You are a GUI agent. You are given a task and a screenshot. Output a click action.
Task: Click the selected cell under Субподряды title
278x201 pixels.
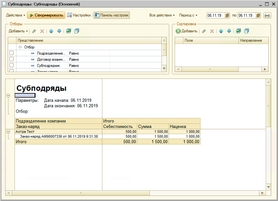25,95
